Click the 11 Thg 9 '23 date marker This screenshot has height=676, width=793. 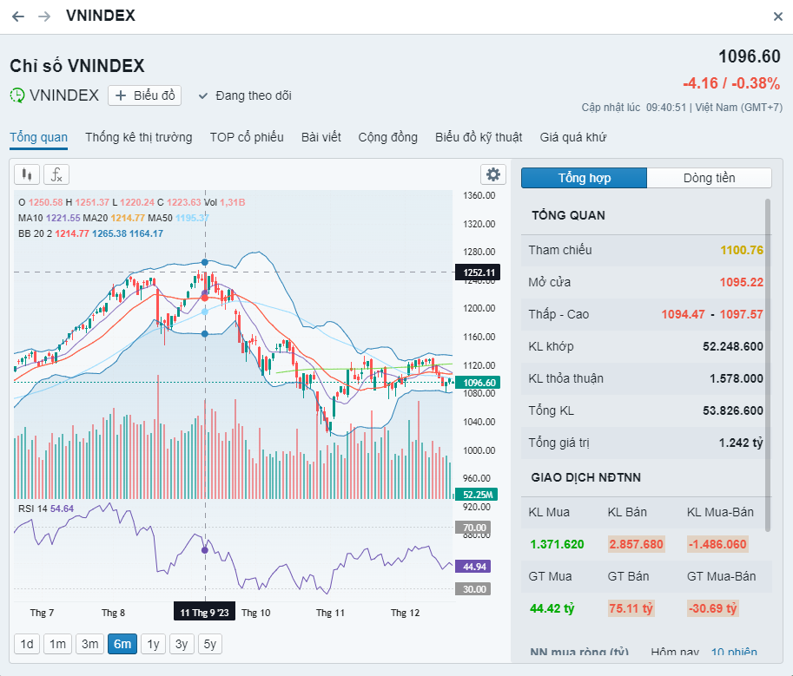[205, 612]
